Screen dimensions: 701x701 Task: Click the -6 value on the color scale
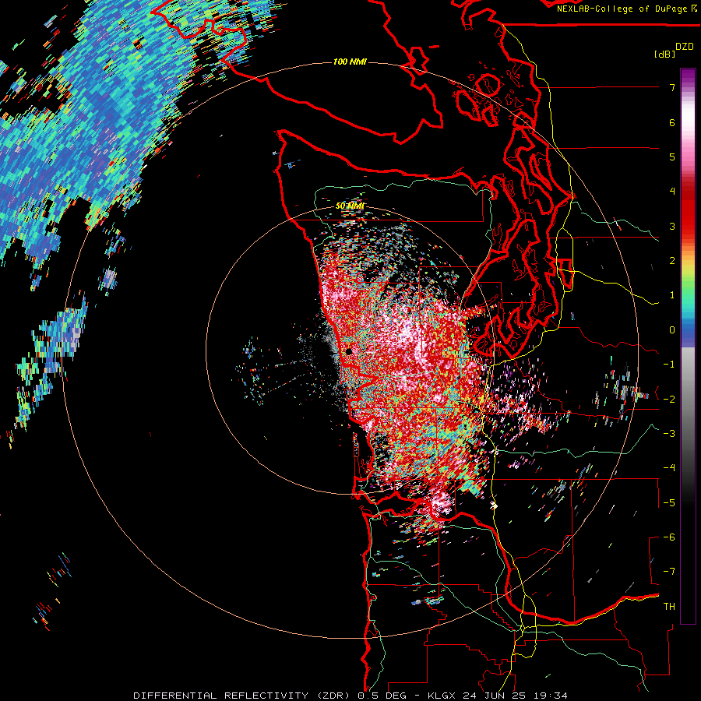[669, 537]
